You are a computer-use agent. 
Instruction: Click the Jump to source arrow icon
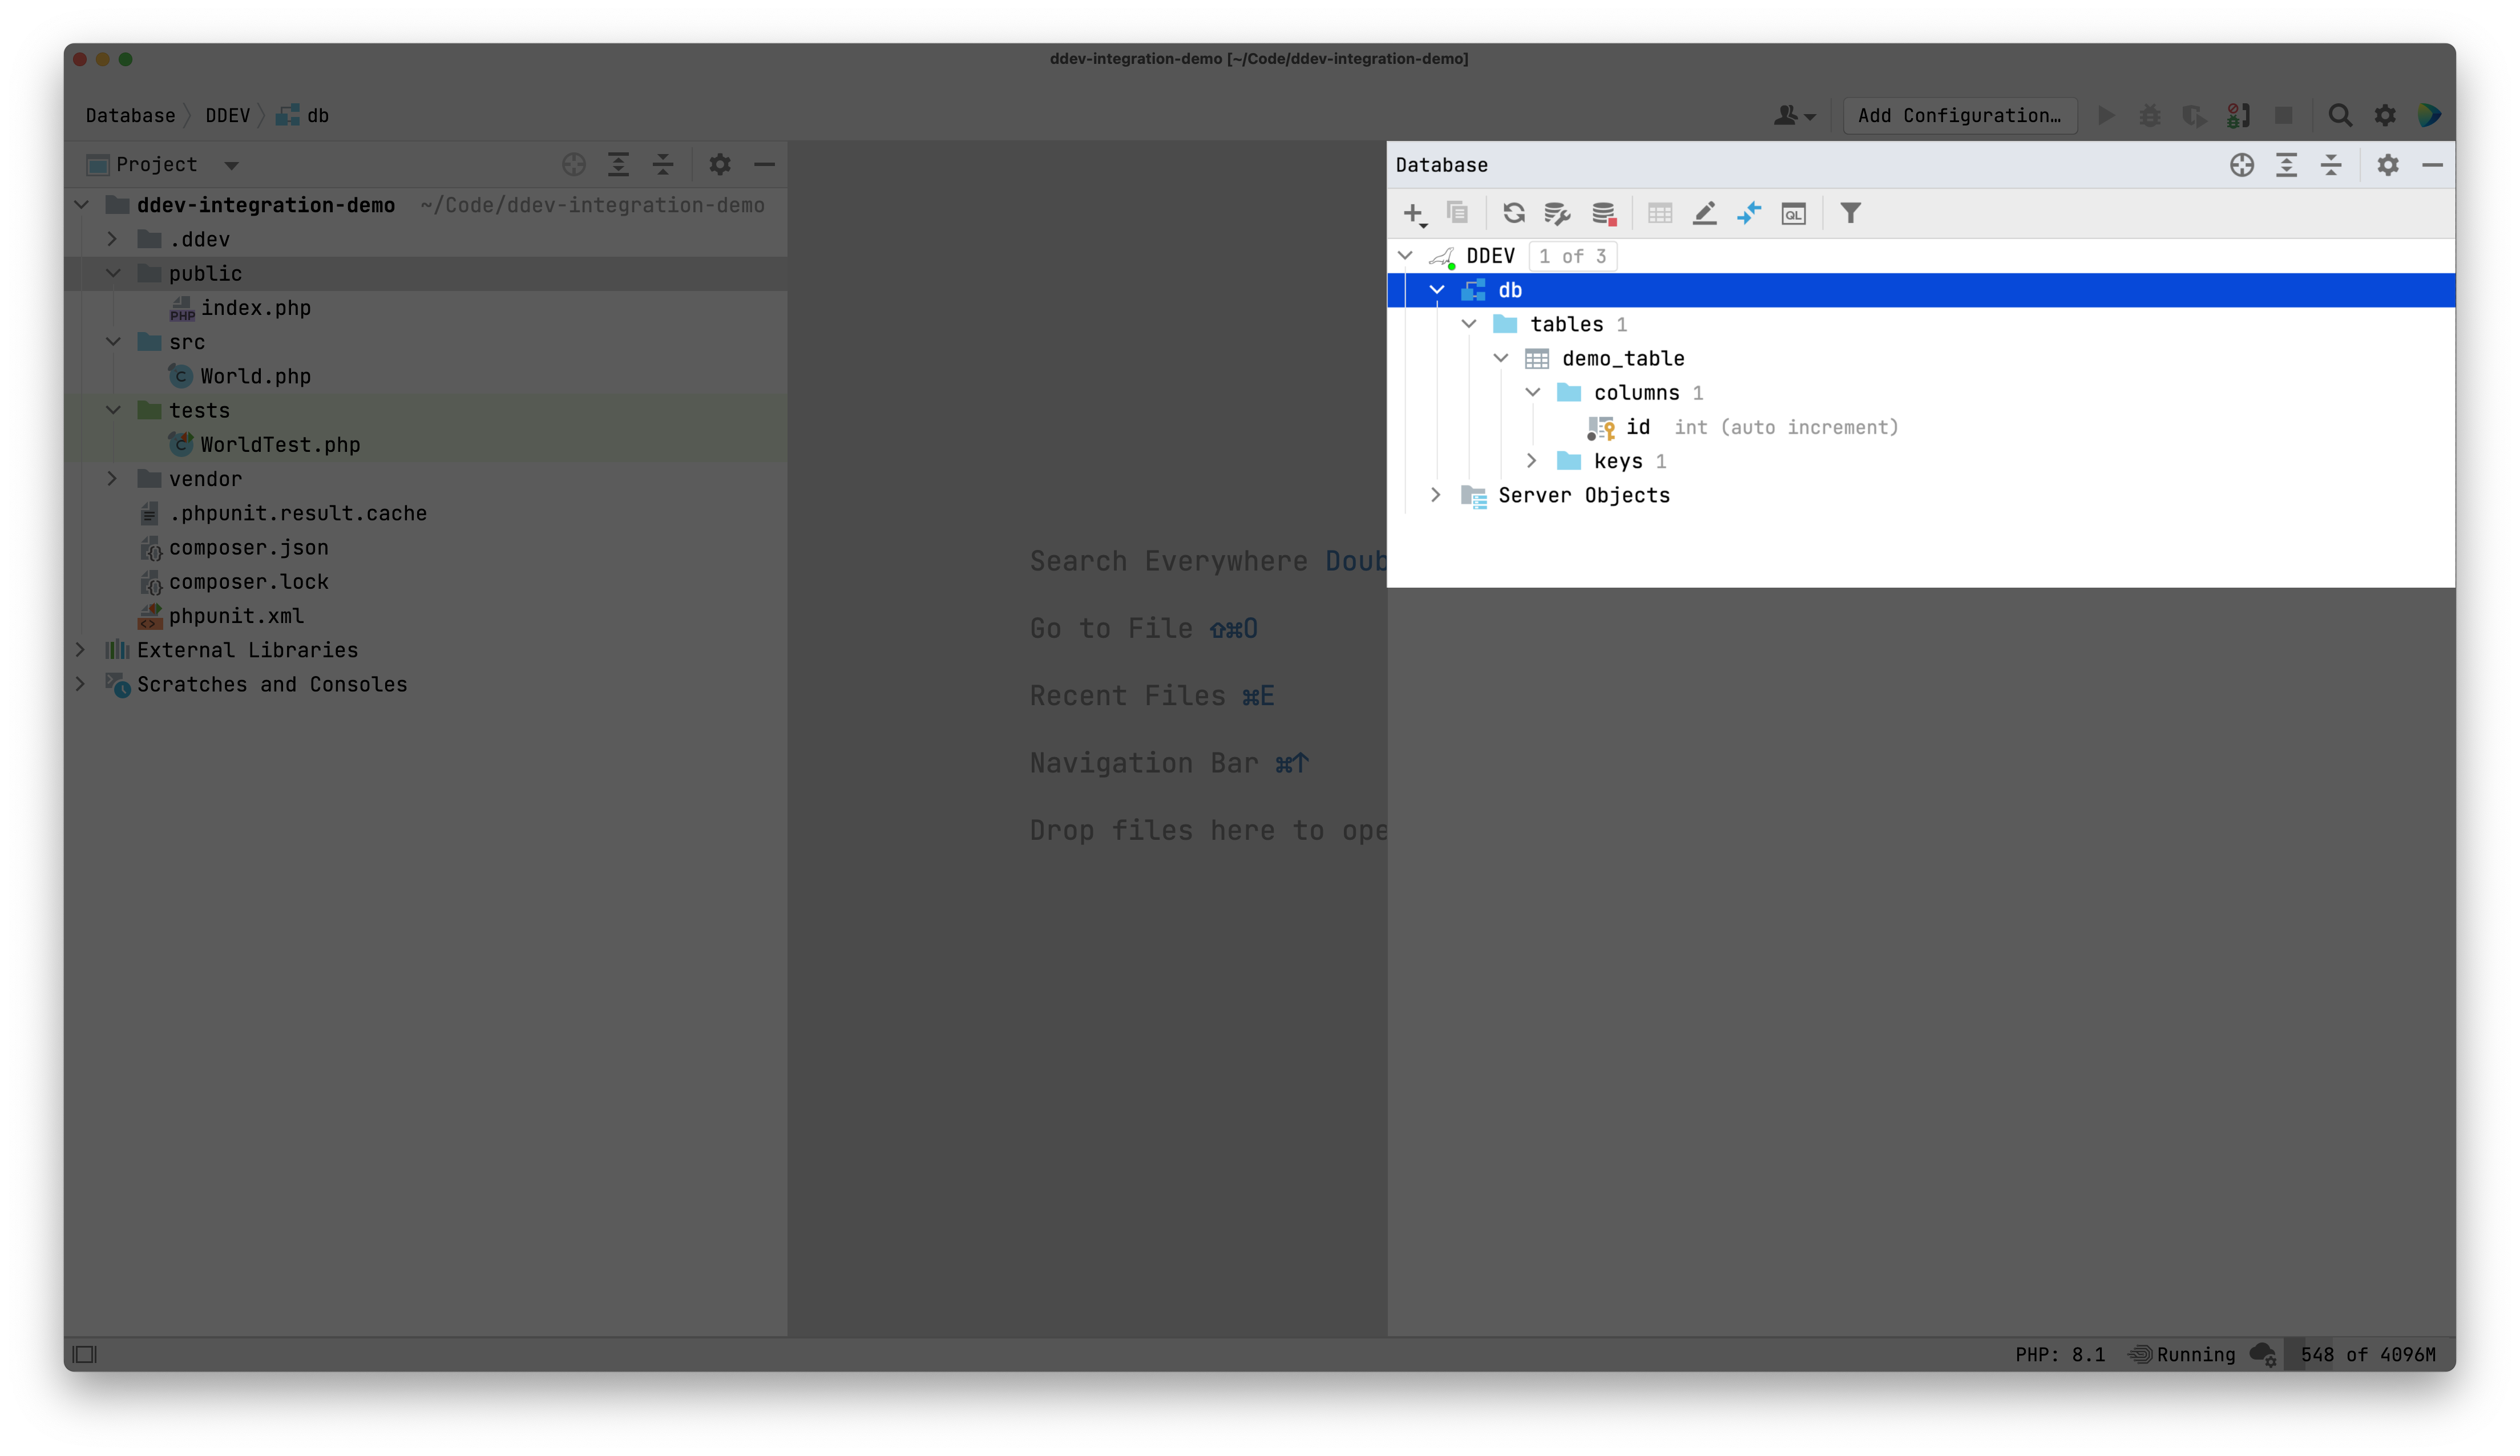tap(1749, 213)
